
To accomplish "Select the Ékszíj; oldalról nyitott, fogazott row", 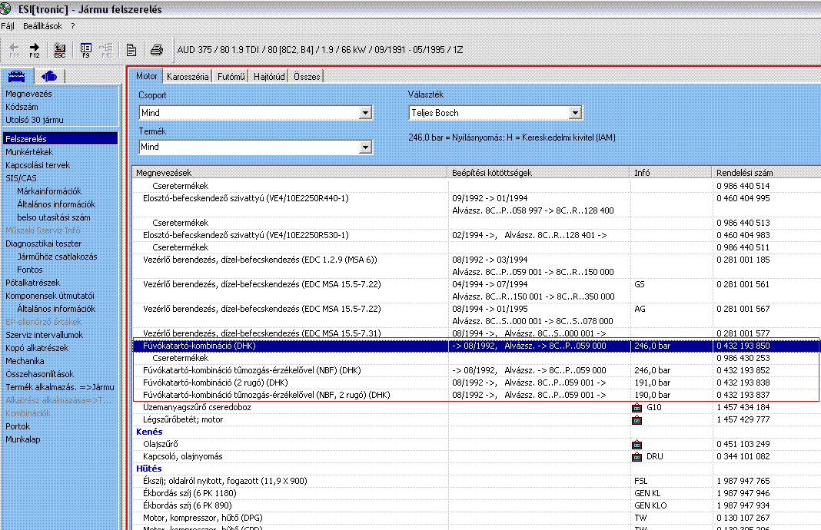I will tap(477, 482).
